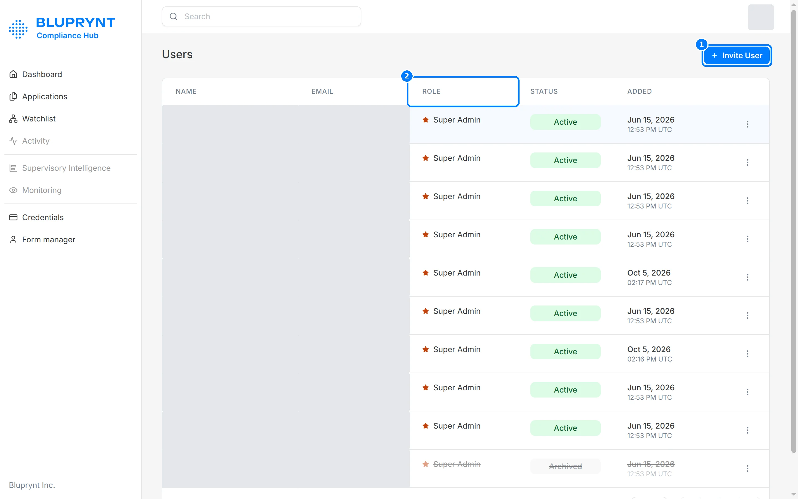Click the EMAIL column header
Screen dimensions: 798x499
click(322, 91)
